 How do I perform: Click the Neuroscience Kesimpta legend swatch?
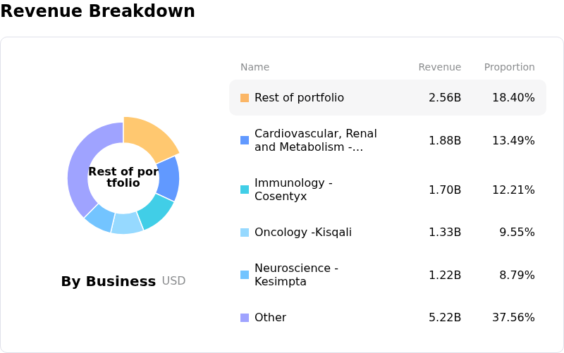(245, 275)
